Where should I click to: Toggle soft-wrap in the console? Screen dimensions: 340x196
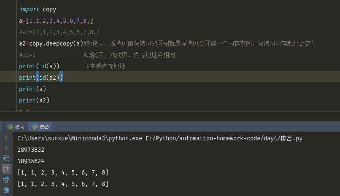6,158
